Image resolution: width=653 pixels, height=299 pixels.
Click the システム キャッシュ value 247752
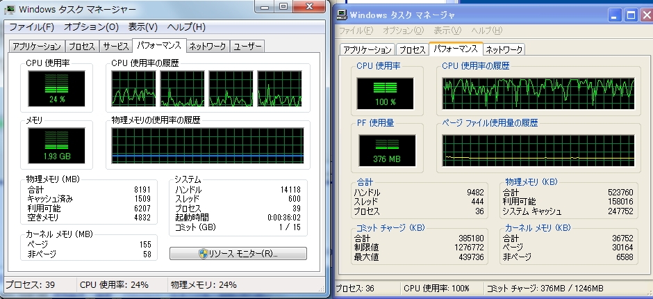pyautogui.click(x=620, y=211)
